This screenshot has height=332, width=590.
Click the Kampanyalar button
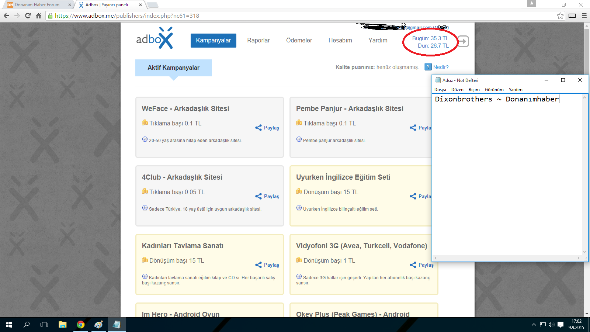click(213, 41)
